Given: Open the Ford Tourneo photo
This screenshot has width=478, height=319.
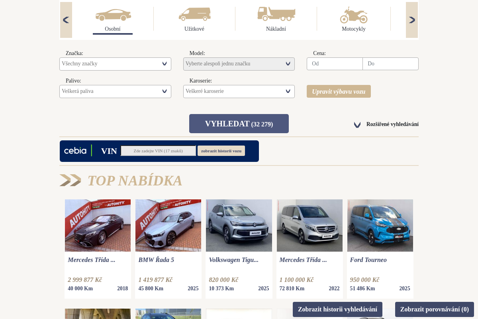Looking at the screenshot, I should tap(380, 225).
